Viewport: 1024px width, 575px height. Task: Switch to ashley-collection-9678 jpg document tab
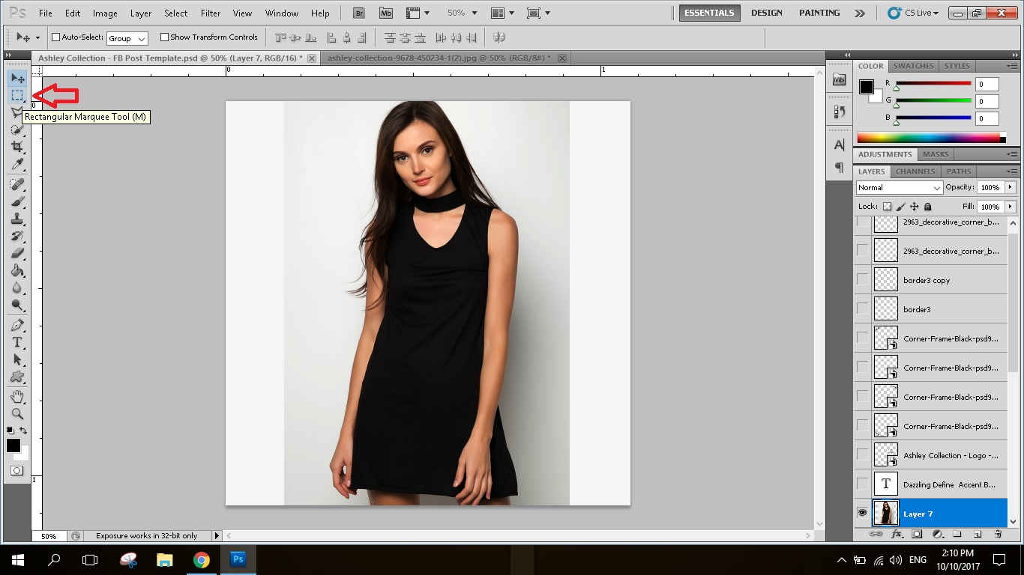pyautogui.click(x=439, y=58)
